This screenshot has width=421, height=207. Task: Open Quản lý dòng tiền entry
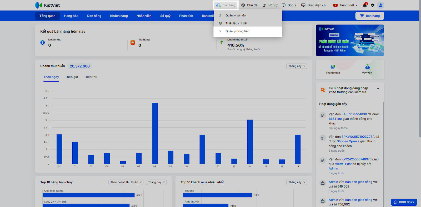coord(248,31)
